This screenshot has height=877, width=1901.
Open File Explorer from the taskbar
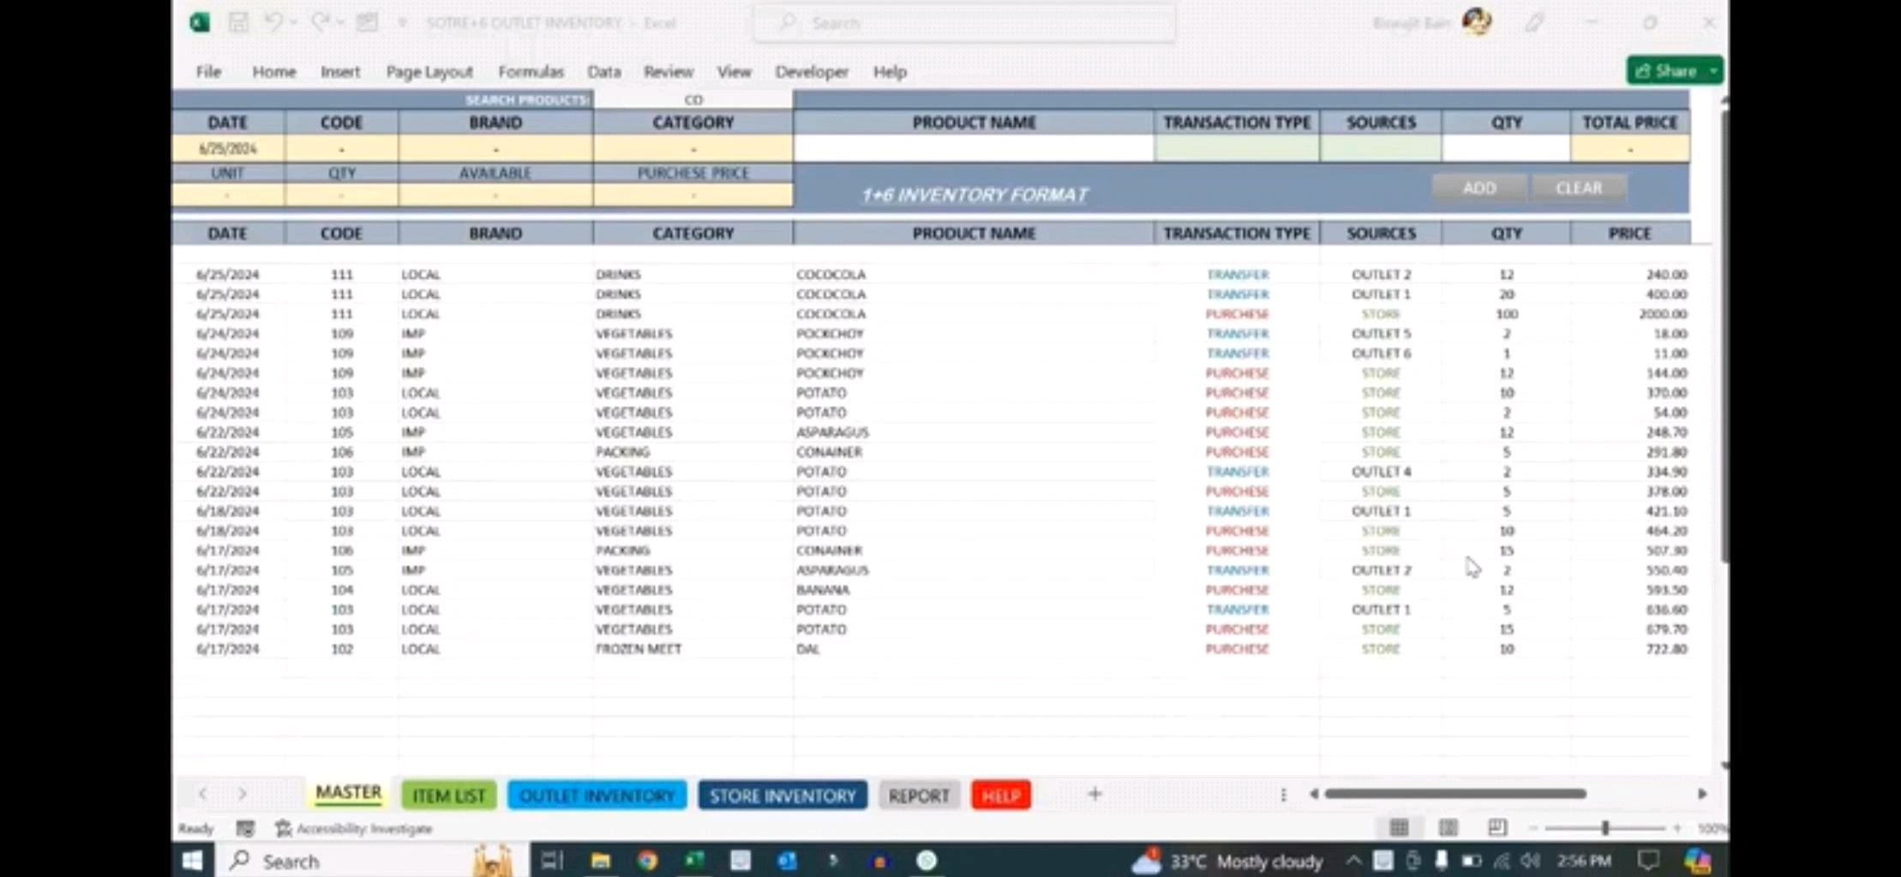click(x=600, y=861)
